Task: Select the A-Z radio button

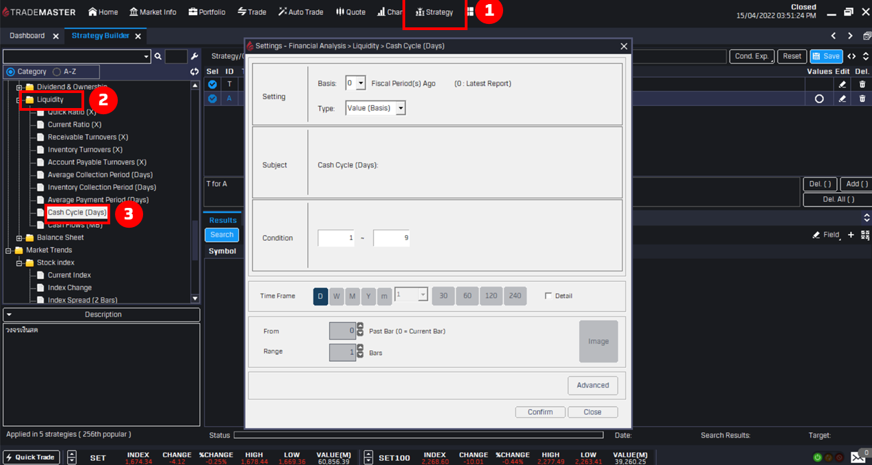Action: point(57,72)
